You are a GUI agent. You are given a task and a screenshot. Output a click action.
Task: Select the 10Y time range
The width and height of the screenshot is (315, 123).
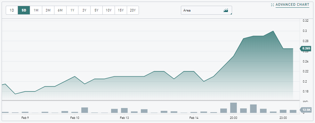[109, 10]
